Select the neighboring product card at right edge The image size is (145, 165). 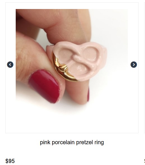coord(144,68)
